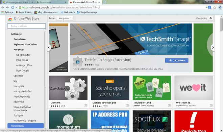223x132 pixels.
Task: Open the address bar search-engine dropdown arrow
Action: tap(207, 7)
